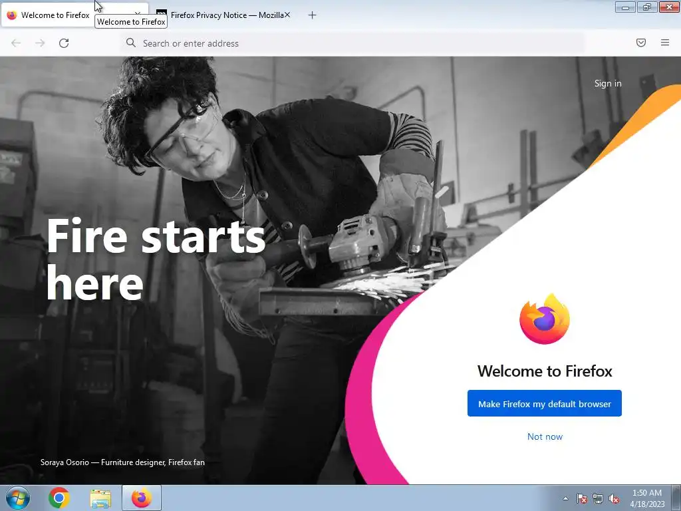Restore down the Firefox window
The height and width of the screenshot is (511, 681).
(647, 7)
